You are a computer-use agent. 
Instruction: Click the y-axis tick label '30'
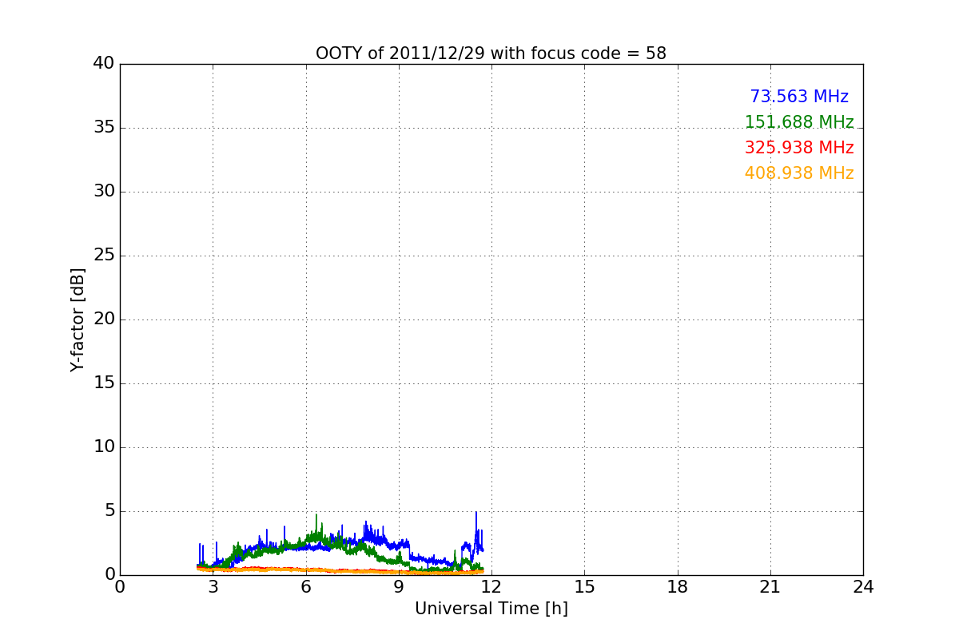coord(104,192)
